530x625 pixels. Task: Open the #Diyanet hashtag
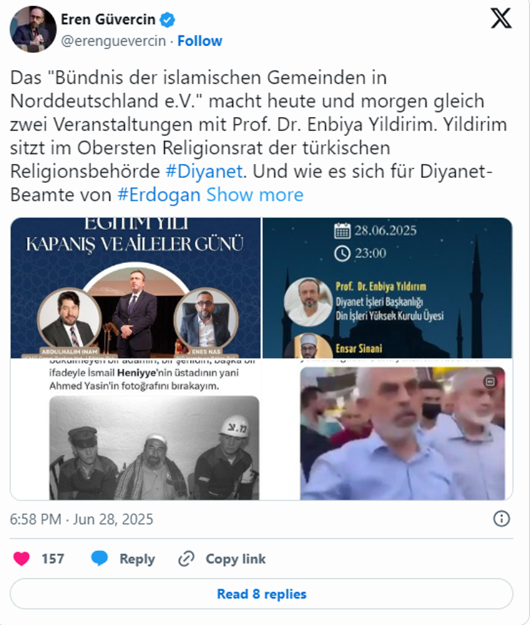click(x=204, y=171)
